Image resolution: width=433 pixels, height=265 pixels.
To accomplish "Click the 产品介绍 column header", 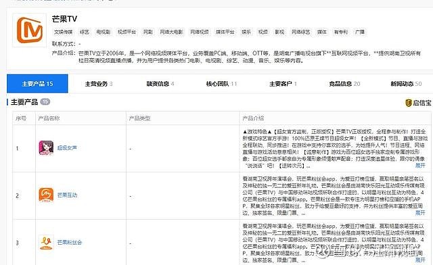I will pyautogui.click(x=253, y=118).
